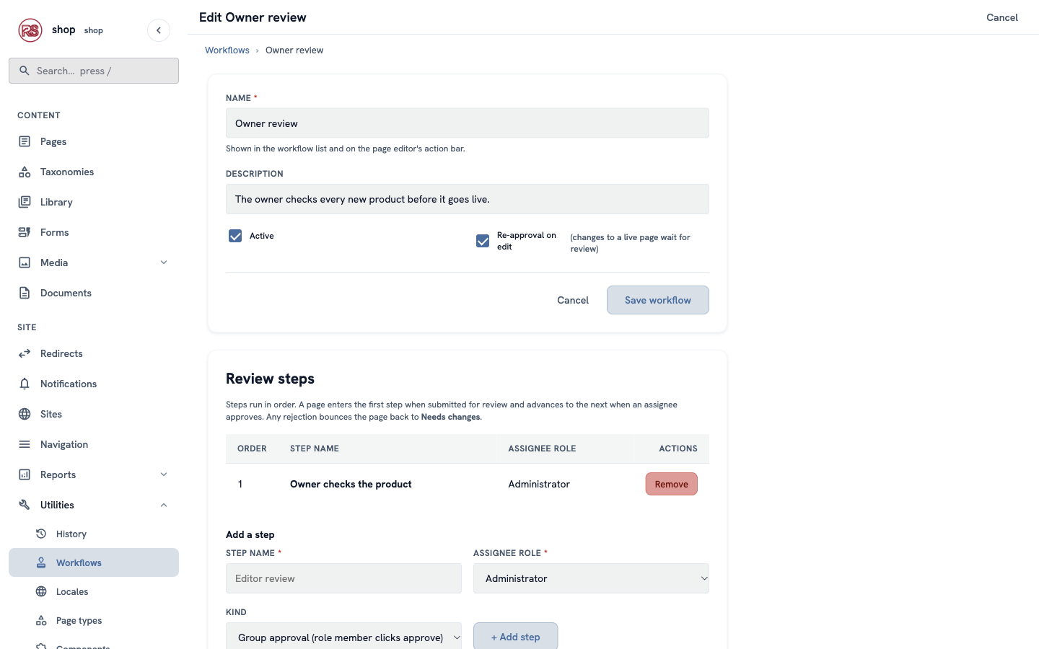Click the Library icon in sidebar
The width and height of the screenshot is (1039, 649).
coord(25,202)
